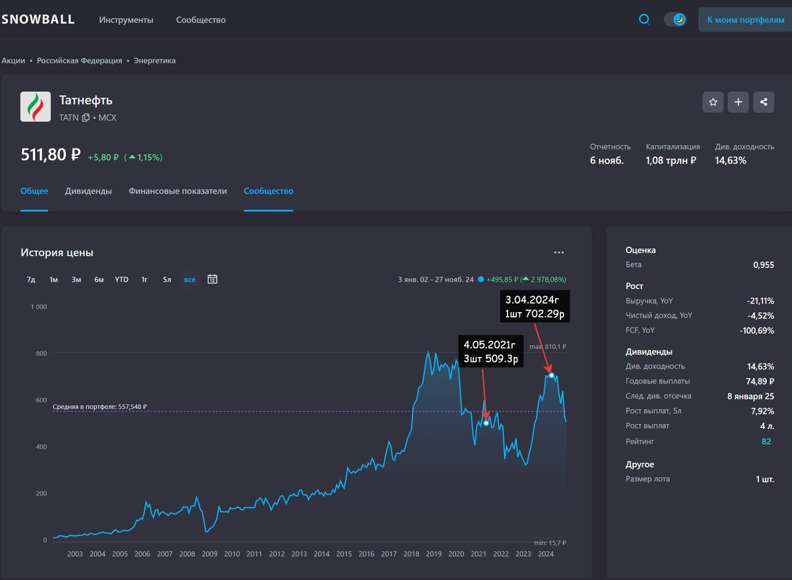The width and height of the screenshot is (792, 580).
Task: Click the 3 янв. 02 - 27 нояб. 24 range text
Action: [436, 280]
